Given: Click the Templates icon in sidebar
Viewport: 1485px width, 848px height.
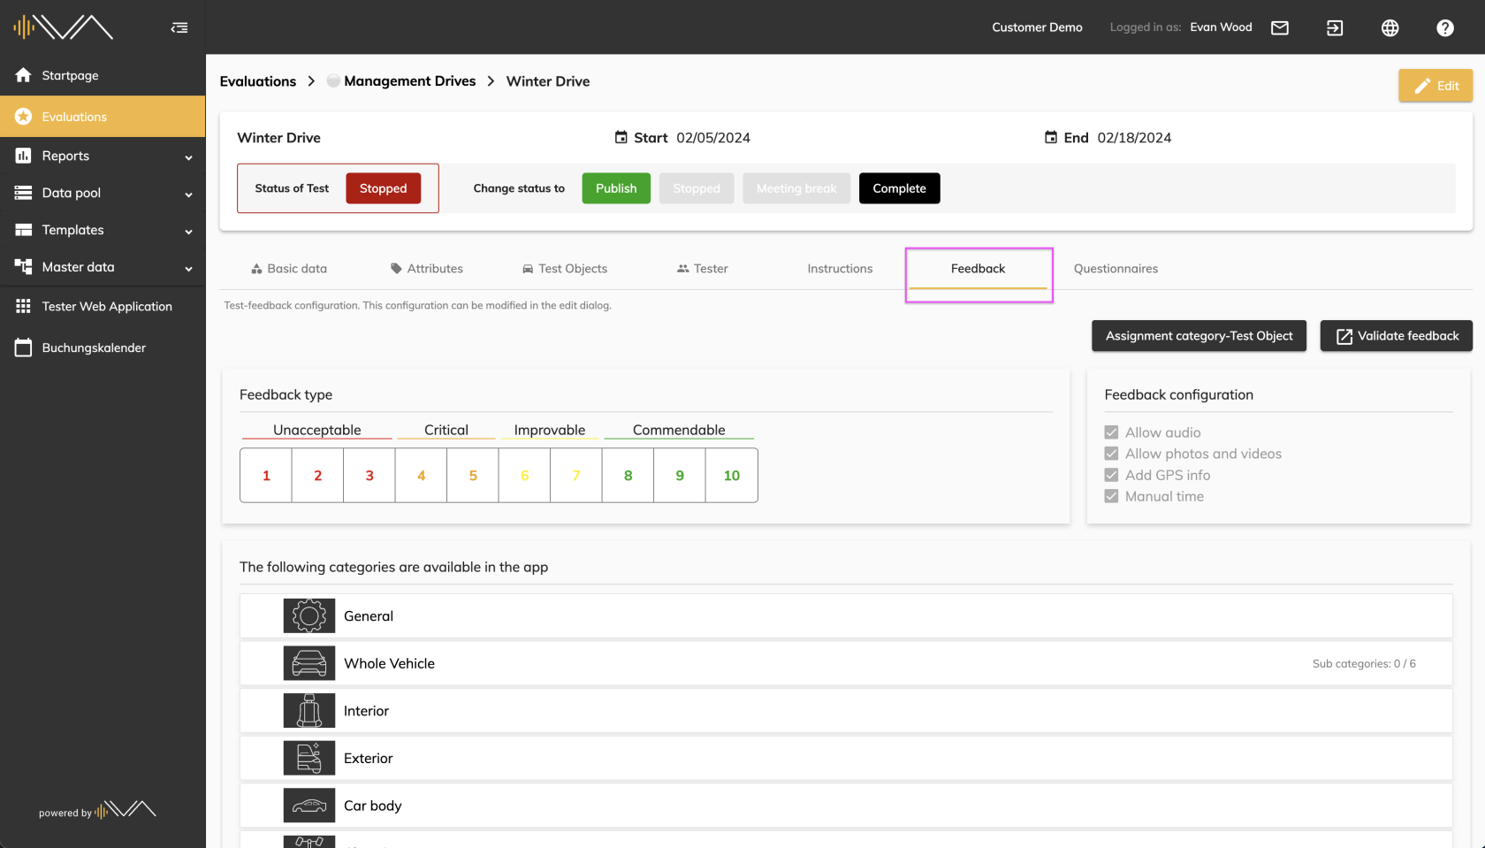Looking at the screenshot, I should [x=24, y=230].
